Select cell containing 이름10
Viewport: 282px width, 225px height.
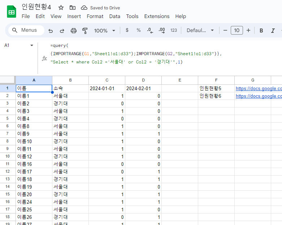point(34,141)
